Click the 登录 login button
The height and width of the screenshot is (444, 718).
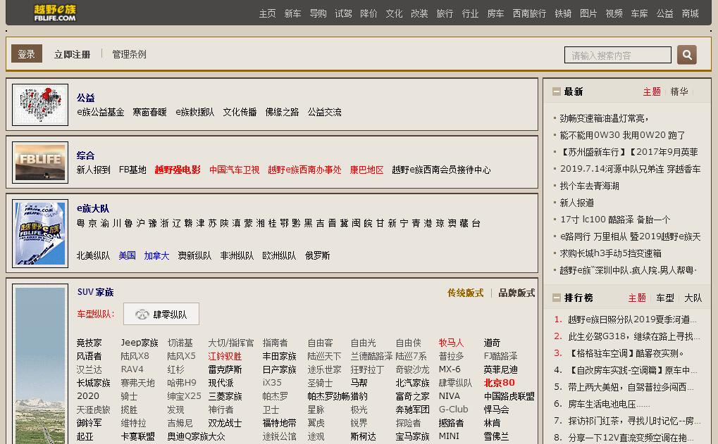[x=27, y=54]
